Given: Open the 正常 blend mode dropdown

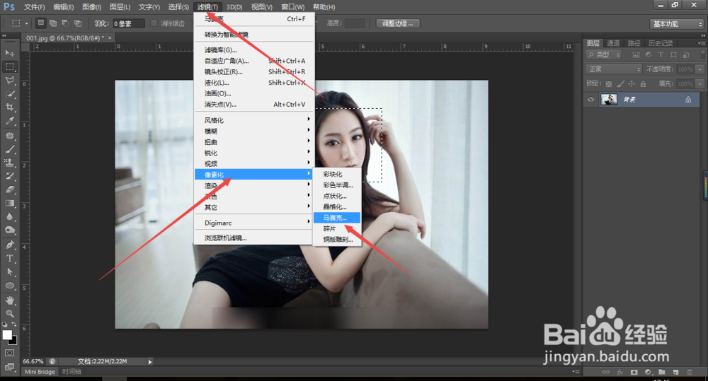Looking at the screenshot, I should pos(614,69).
